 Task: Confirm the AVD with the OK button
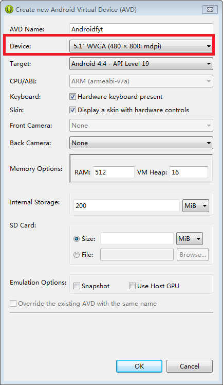coord(139,366)
